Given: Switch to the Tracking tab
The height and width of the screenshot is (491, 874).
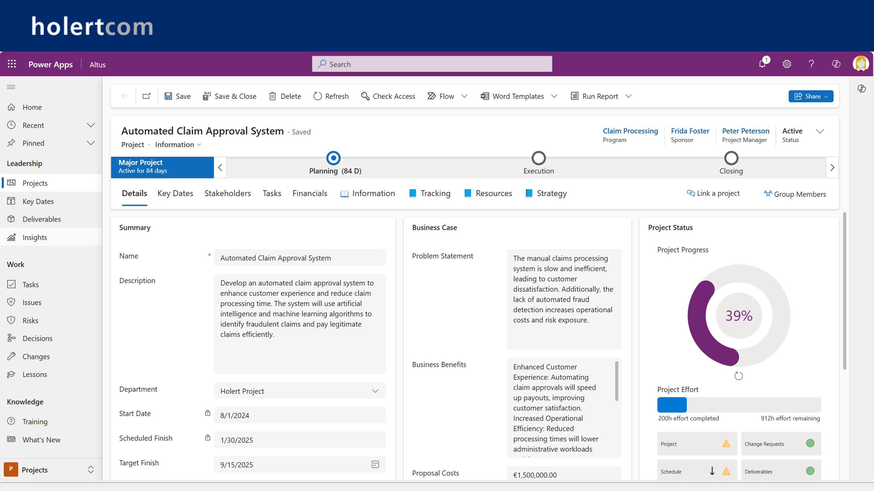Looking at the screenshot, I should [430, 194].
